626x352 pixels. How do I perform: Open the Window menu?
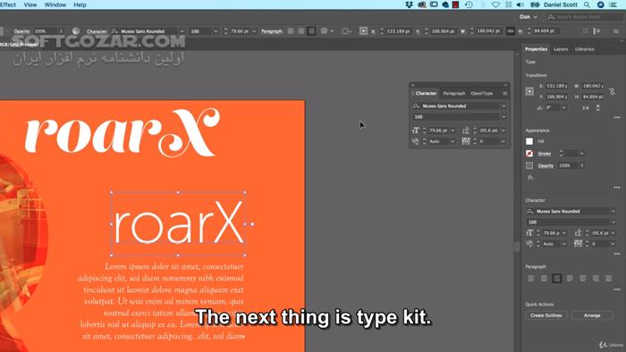55,4
